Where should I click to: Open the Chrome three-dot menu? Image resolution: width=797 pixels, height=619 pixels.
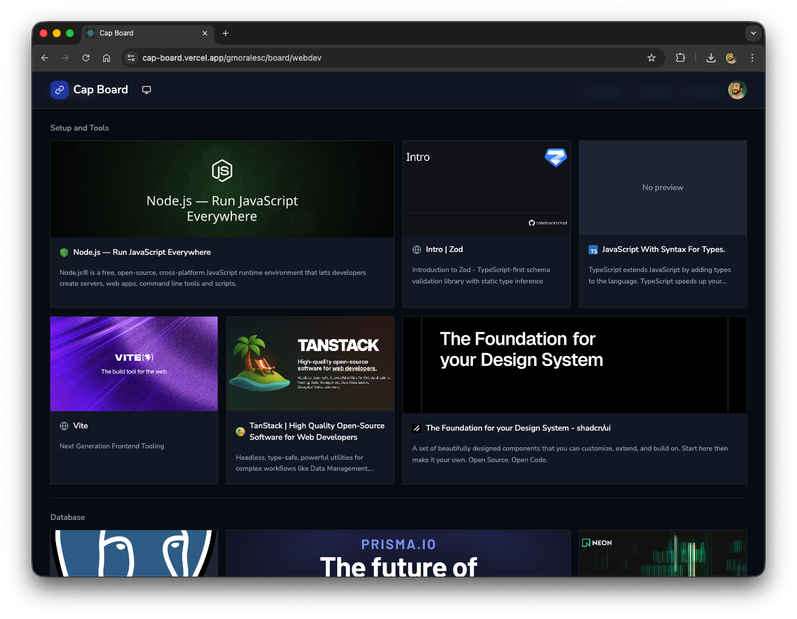tap(752, 58)
